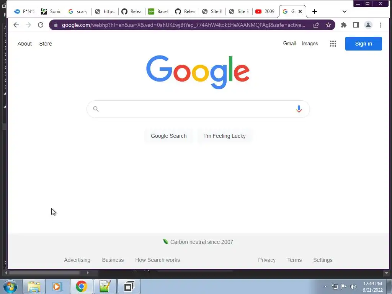
Task: Open the Advertising footer link
Action: click(x=77, y=260)
